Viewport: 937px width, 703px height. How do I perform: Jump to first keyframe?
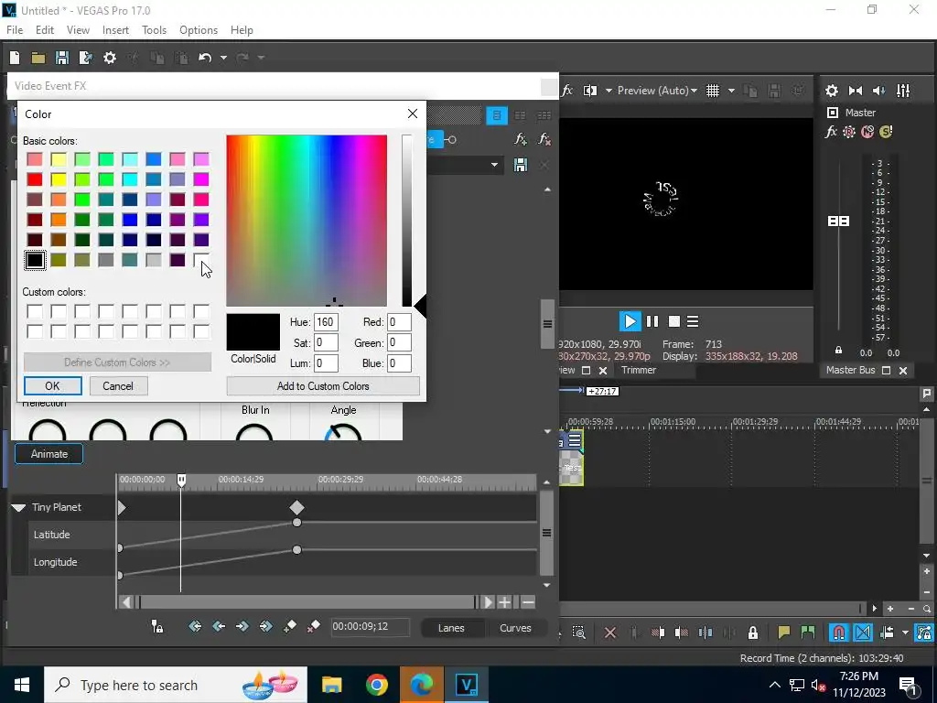[x=195, y=626]
